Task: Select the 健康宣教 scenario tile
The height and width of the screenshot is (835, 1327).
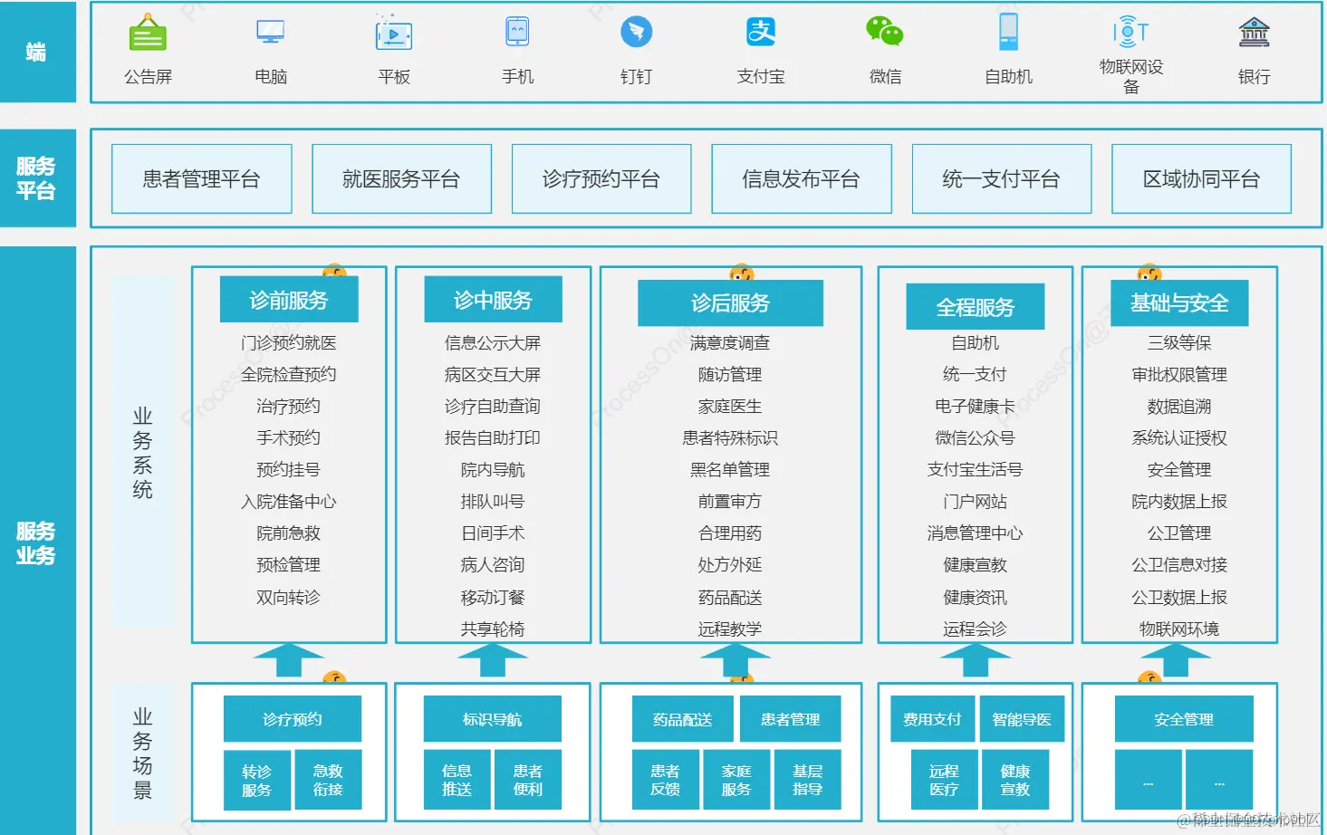Action: click(x=1016, y=780)
